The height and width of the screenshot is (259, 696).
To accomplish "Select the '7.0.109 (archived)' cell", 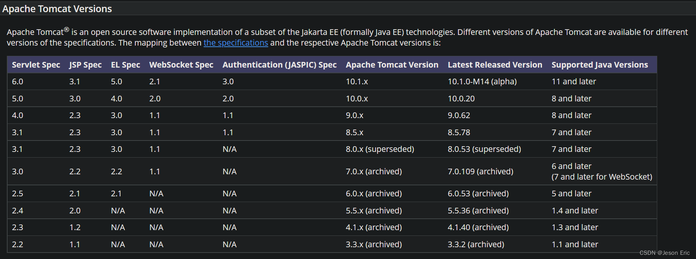I will pos(480,172).
